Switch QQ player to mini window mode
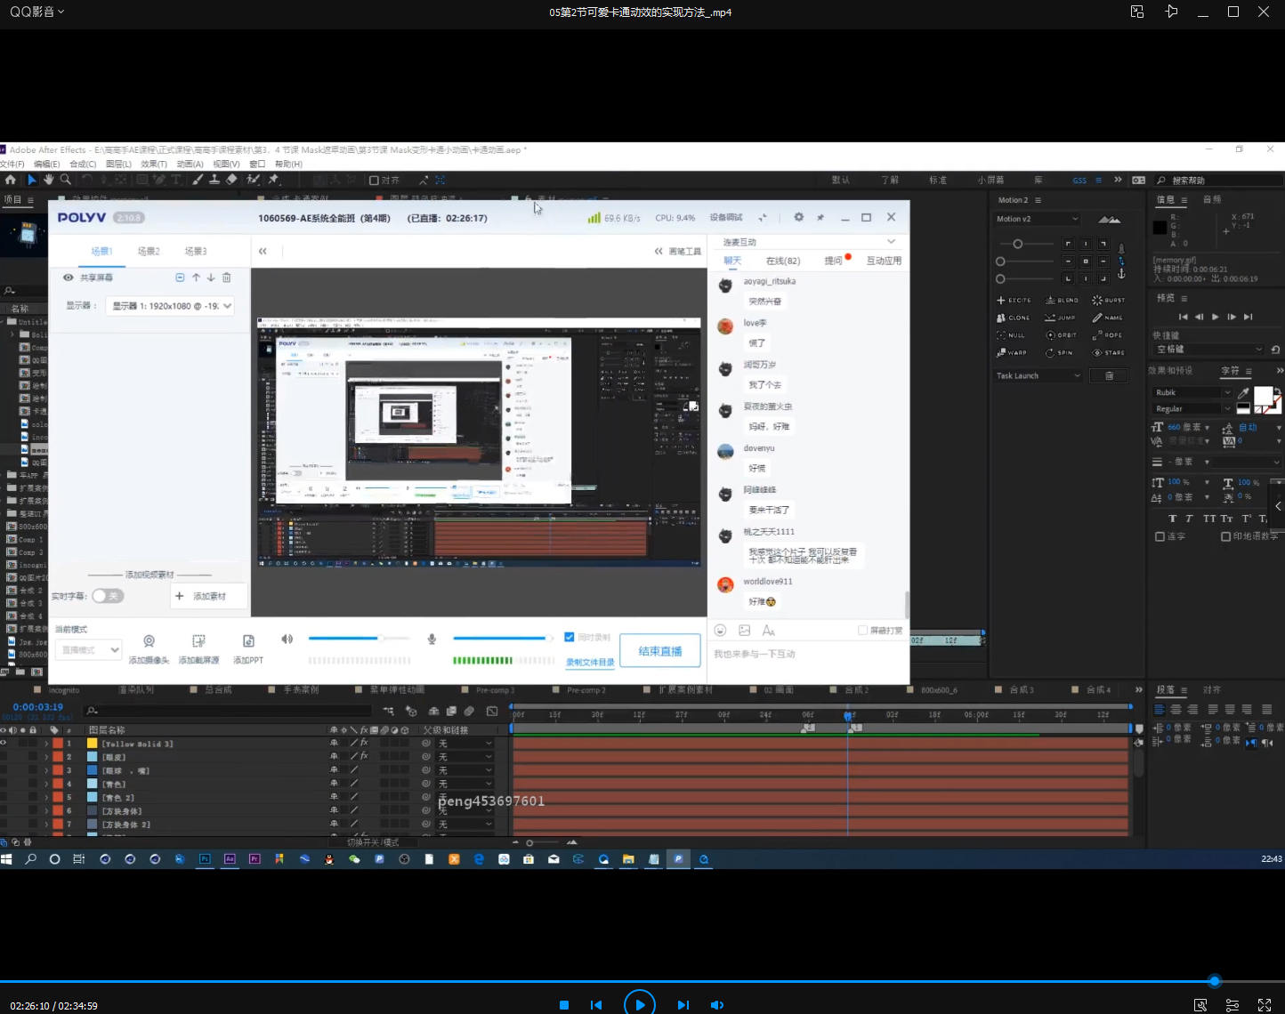The width and height of the screenshot is (1285, 1014). (x=1137, y=12)
